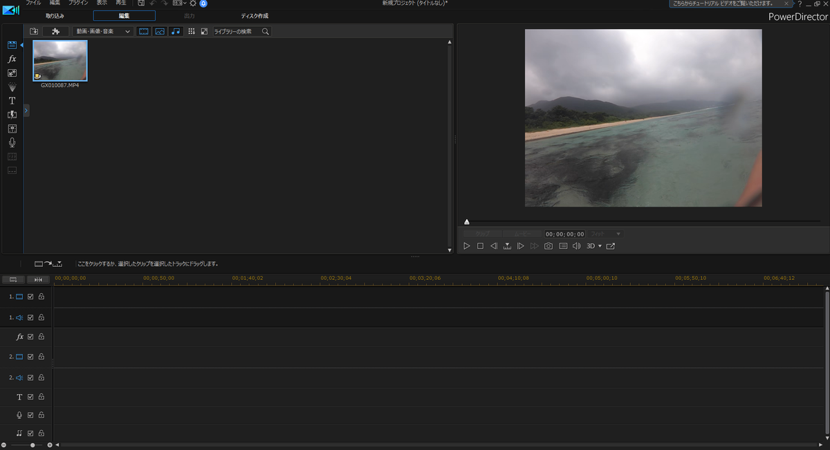The height and width of the screenshot is (450, 830).
Task: Switch to the ディスク作成 tab
Action: 255,15
